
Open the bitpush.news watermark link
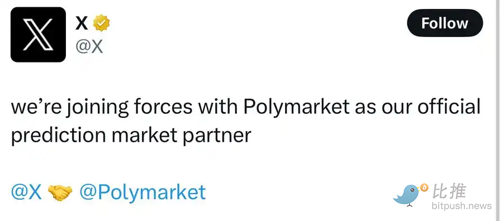462,205
